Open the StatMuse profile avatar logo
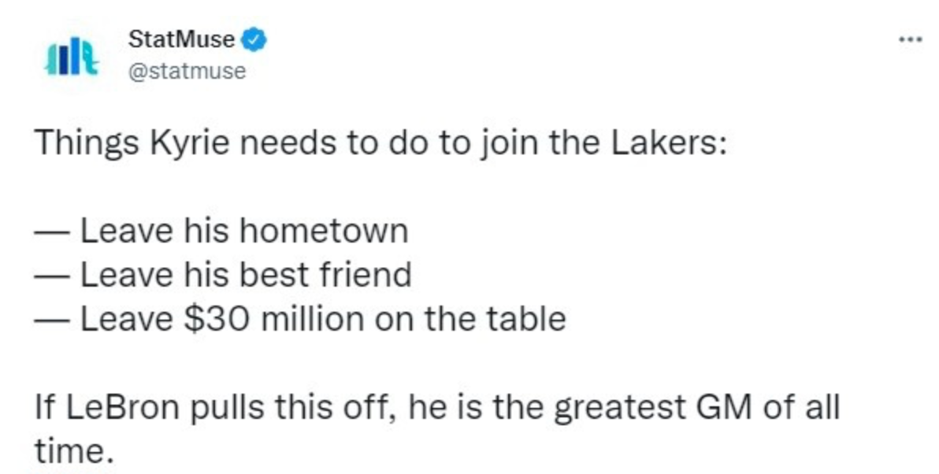The width and height of the screenshot is (939, 474). pyautogui.click(x=72, y=56)
